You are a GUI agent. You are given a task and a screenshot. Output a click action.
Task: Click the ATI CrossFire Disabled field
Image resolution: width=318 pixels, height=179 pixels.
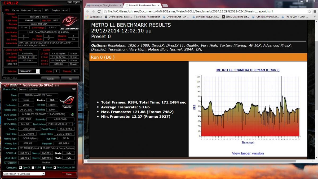pyautogui.click(x=46, y=163)
